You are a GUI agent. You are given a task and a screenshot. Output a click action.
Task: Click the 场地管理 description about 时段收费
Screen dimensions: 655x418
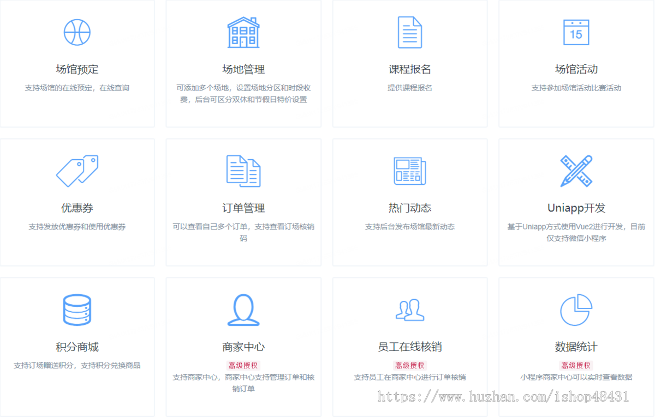point(243,94)
